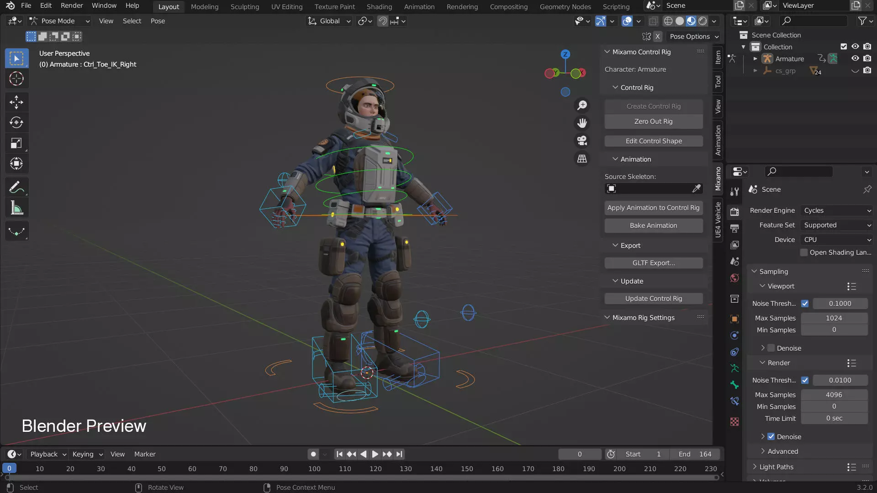
Task: Open Output properties printer icon
Action: coord(734,228)
